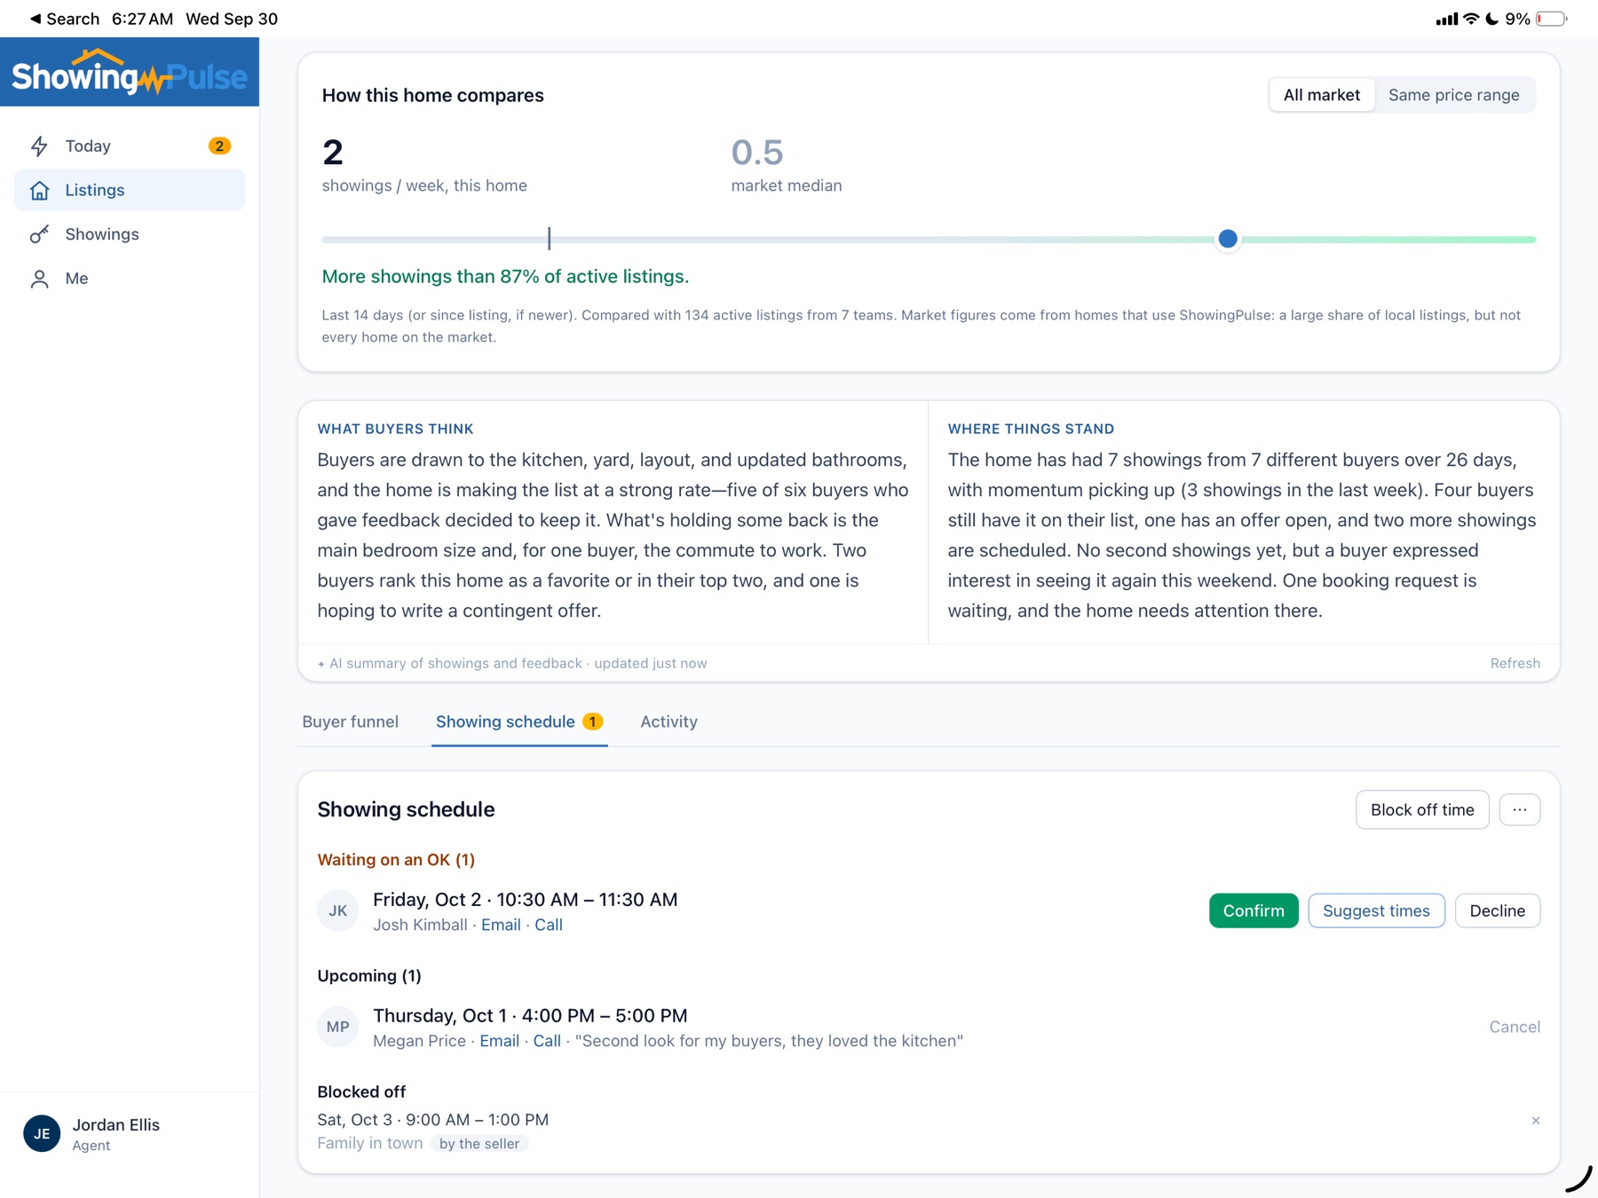Open Showings in the sidebar
Image resolution: width=1598 pixels, height=1198 pixels.
130,234
